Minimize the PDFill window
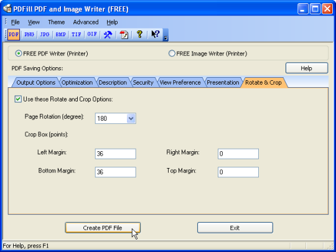This screenshot has width=336, height=252. pyautogui.click(x=303, y=9)
